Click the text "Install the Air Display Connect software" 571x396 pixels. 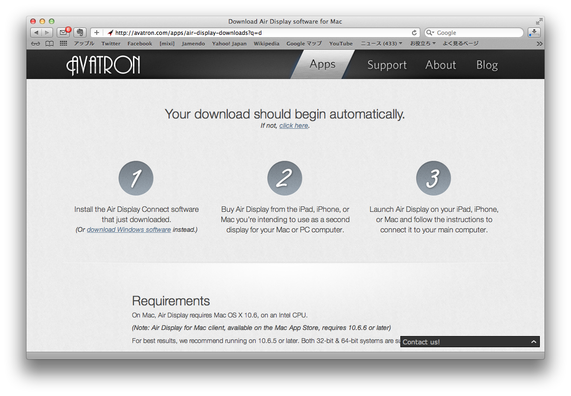(137, 210)
